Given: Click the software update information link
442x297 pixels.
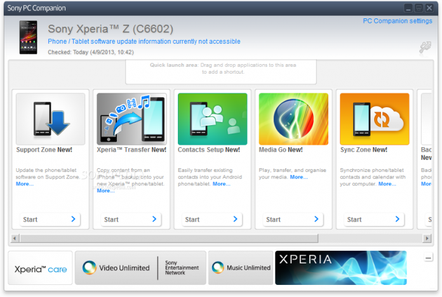Looking at the screenshot, I should coord(144,41).
